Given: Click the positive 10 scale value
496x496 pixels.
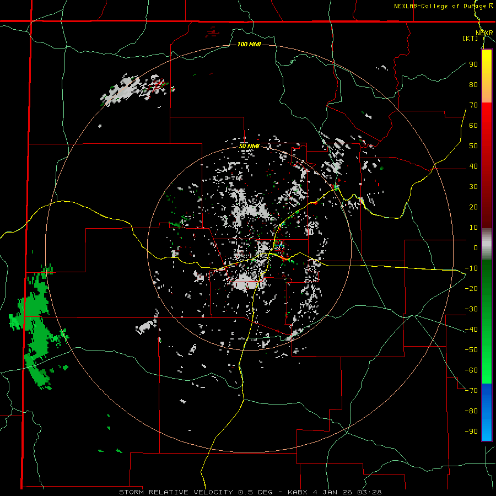Looking at the screenshot, I should pos(473,228).
